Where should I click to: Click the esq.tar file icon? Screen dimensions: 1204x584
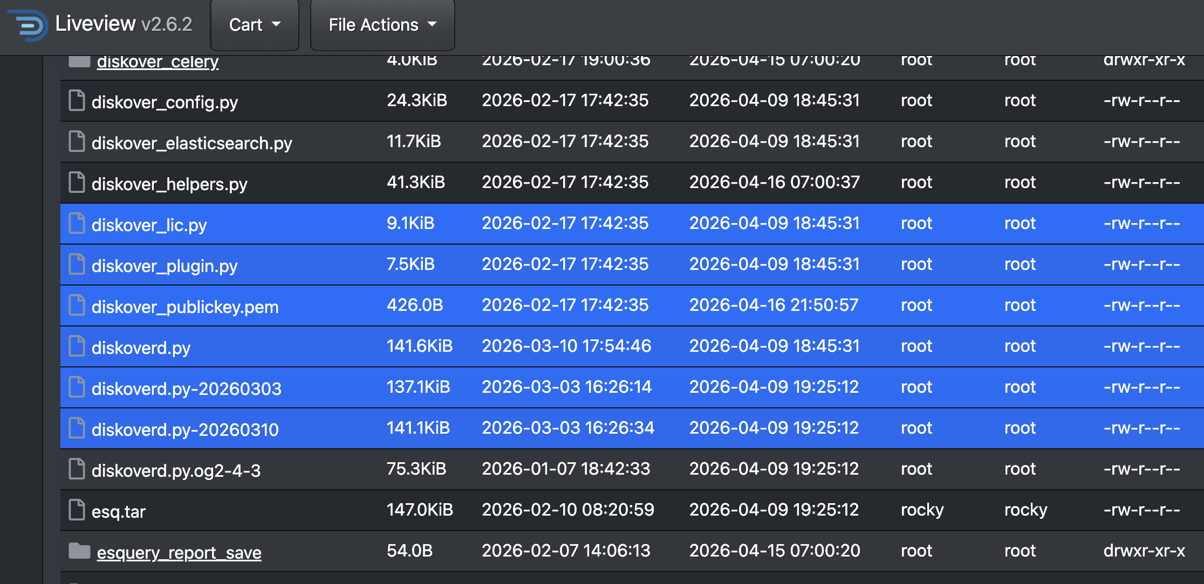77,510
